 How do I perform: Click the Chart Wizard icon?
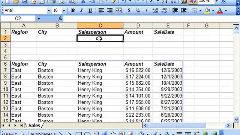(x=184, y=1)
